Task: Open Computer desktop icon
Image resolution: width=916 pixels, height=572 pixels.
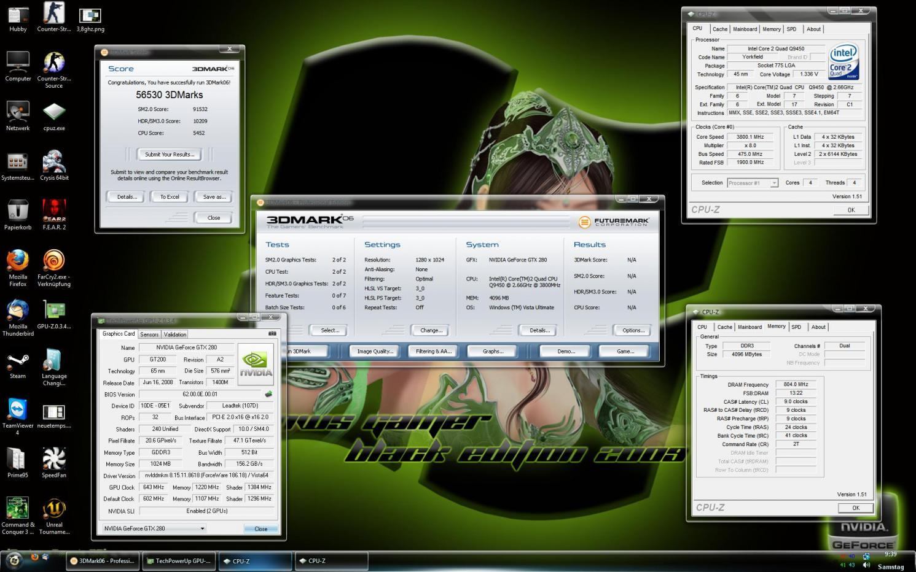Action: point(18,67)
